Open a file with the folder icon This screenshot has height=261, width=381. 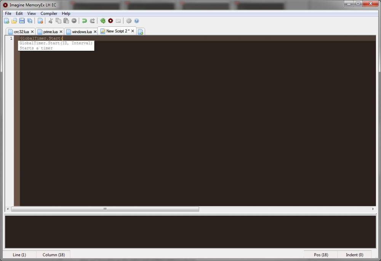click(x=14, y=21)
